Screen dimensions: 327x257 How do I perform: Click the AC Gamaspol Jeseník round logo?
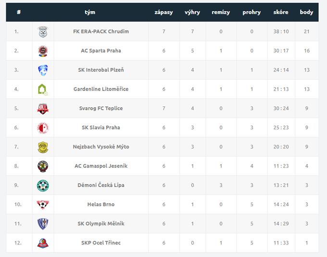pos(43,166)
